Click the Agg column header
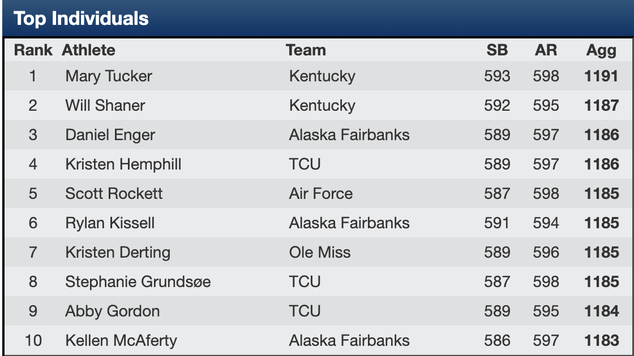634x356 pixels. click(x=601, y=50)
